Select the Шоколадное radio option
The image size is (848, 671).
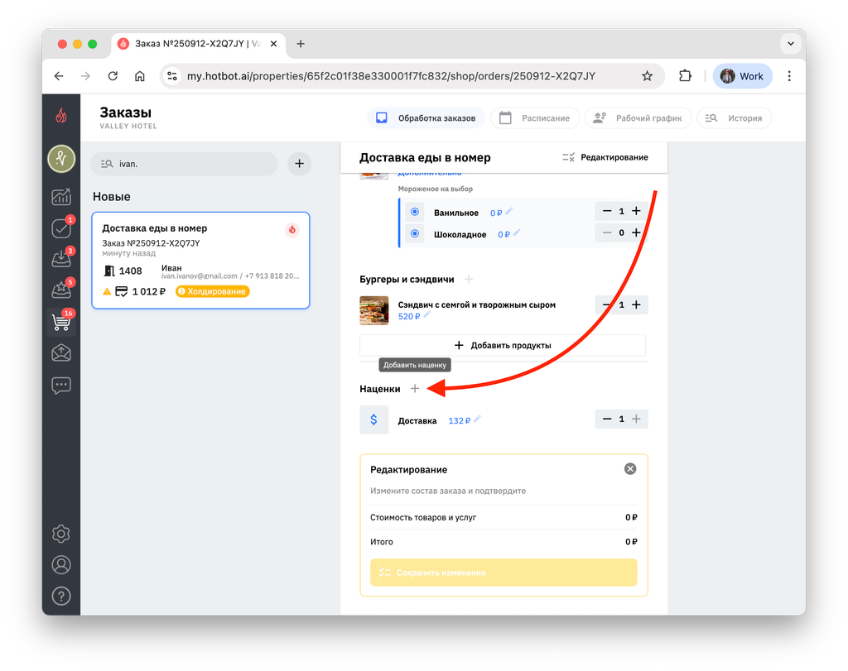[415, 233]
